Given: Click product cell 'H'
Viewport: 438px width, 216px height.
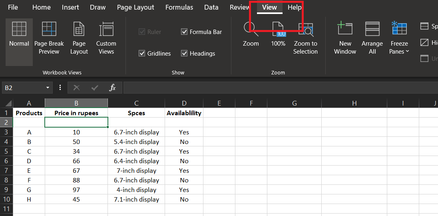Looking at the screenshot, I should point(29,200).
